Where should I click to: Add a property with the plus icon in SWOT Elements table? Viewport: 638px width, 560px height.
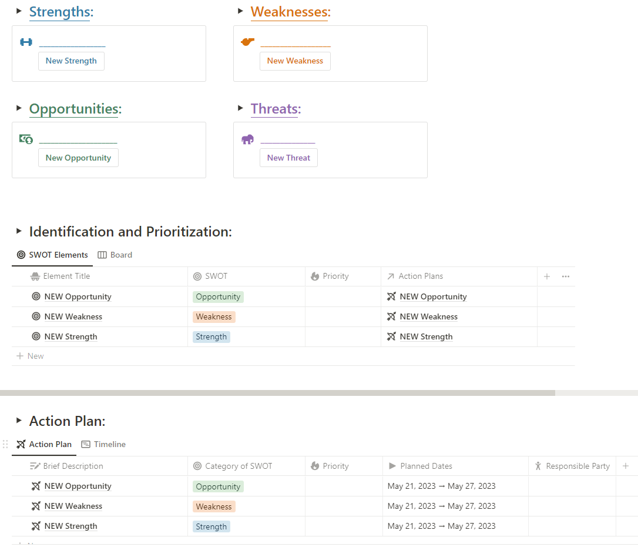547,276
